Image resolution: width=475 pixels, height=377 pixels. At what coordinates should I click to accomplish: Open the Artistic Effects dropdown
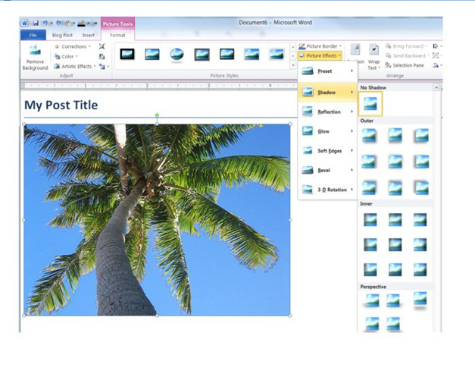tap(75, 67)
